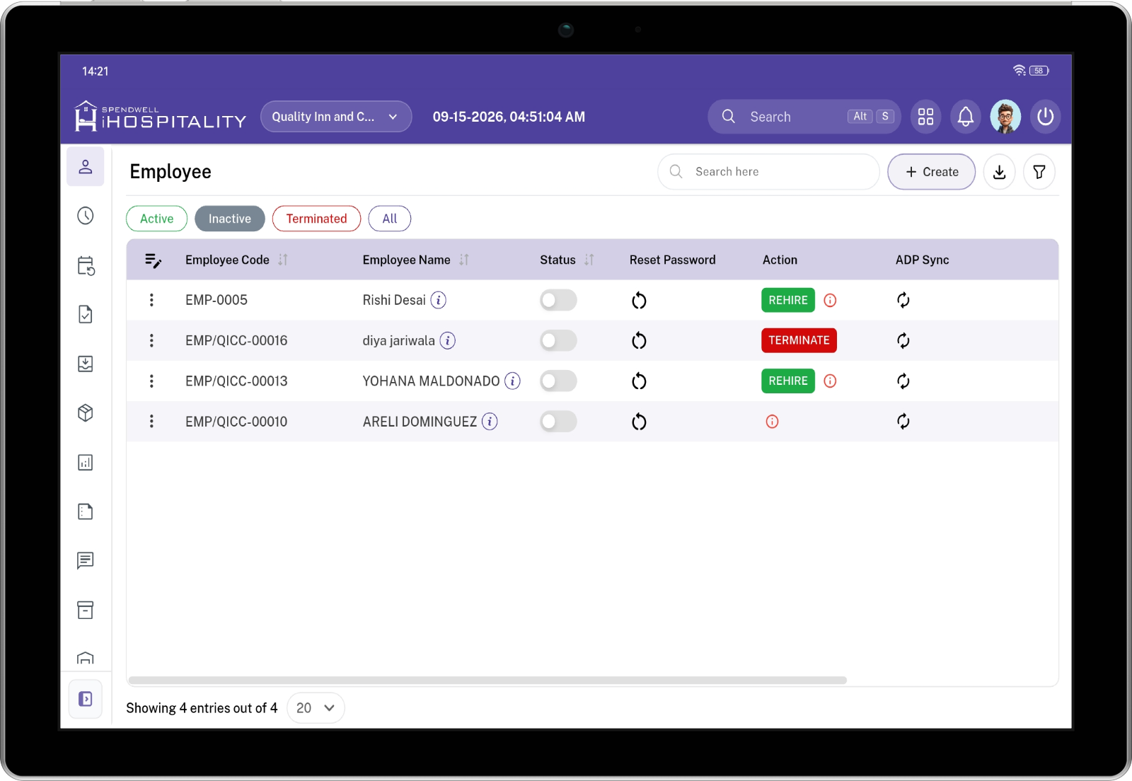Open the notifications bell

click(x=965, y=117)
